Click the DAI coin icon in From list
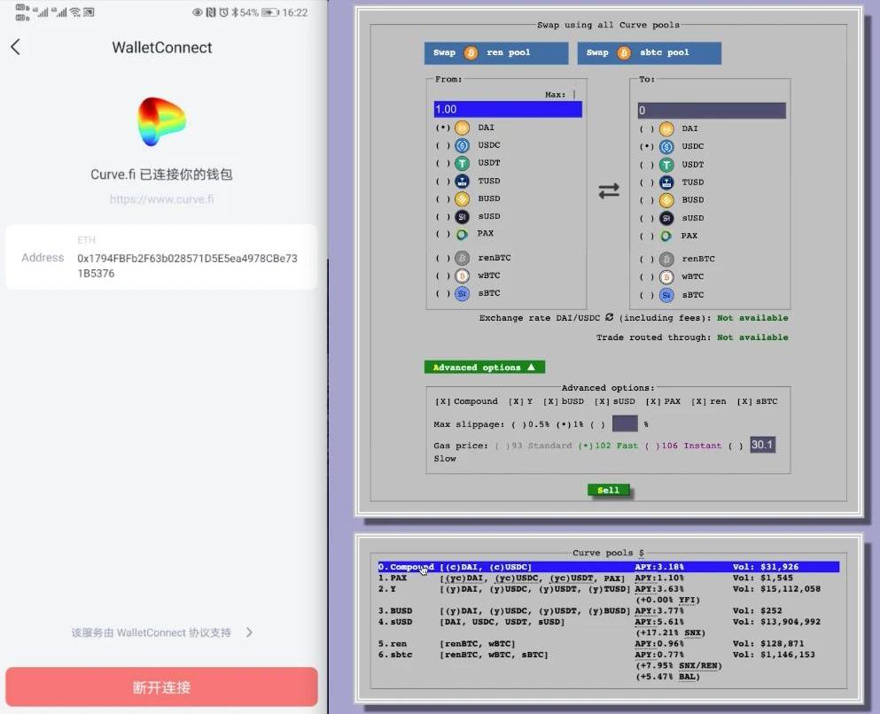Viewport: 880px width, 714px height. point(462,128)
